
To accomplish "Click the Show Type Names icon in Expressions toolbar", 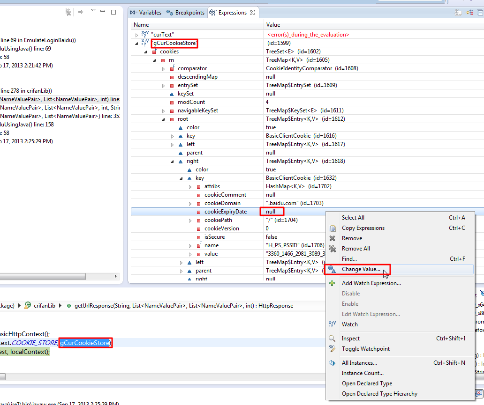I will pyautogui.click(x=458, y=13).
